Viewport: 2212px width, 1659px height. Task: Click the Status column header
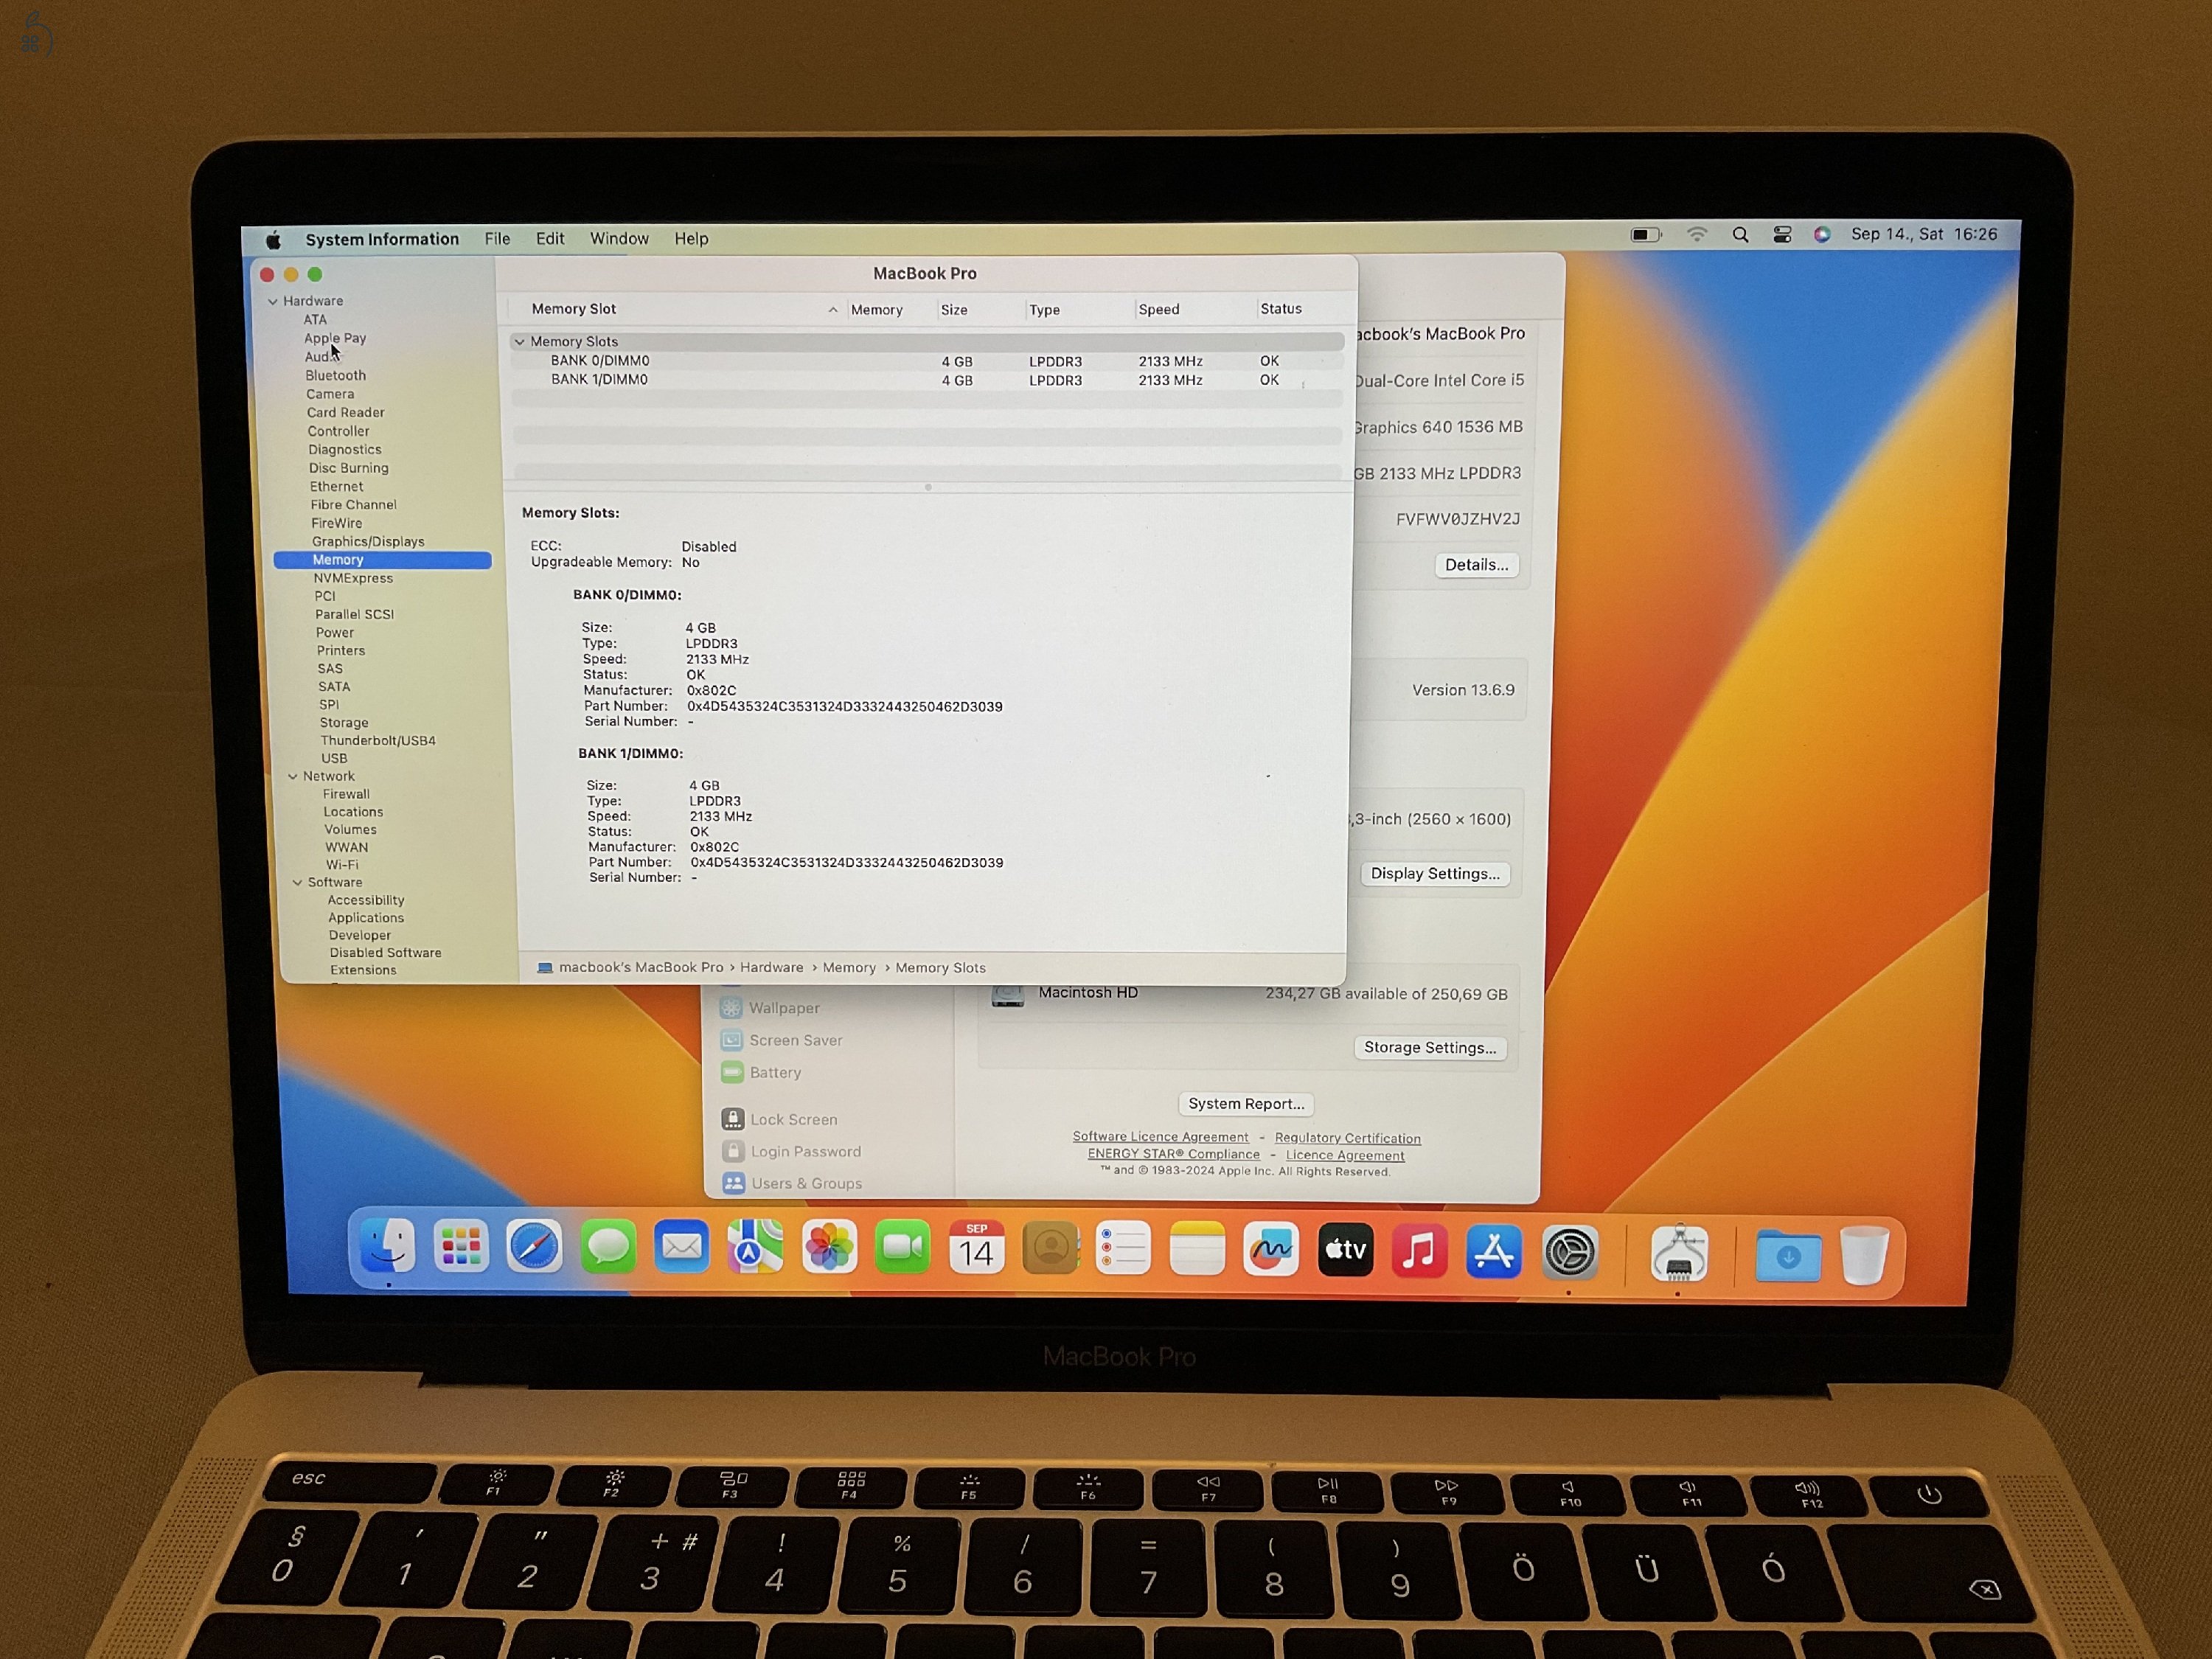(1281, 309)
